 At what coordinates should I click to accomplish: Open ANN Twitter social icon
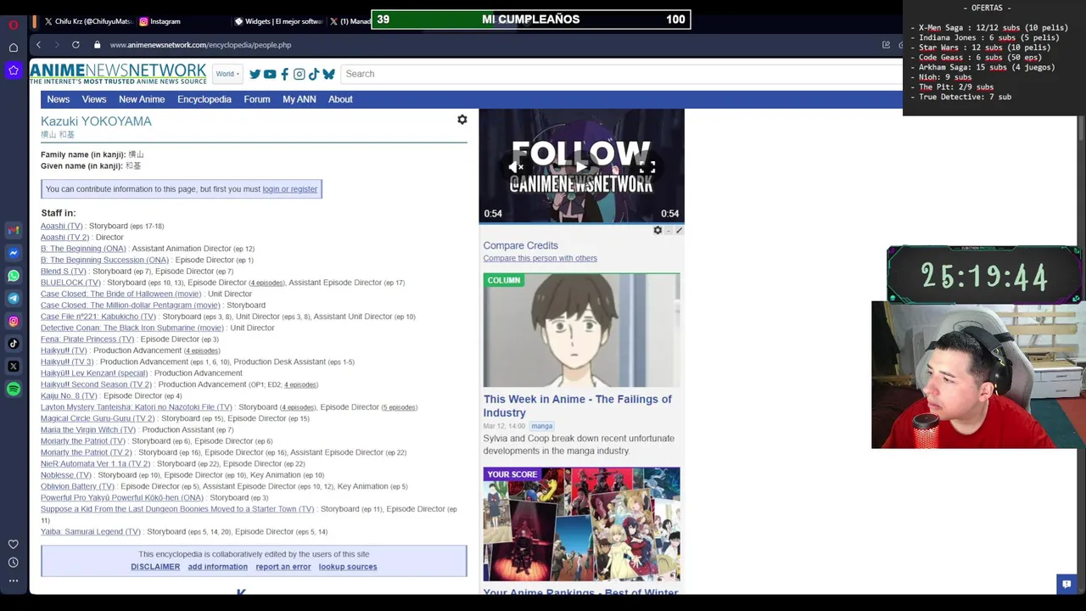pos(255,75)
